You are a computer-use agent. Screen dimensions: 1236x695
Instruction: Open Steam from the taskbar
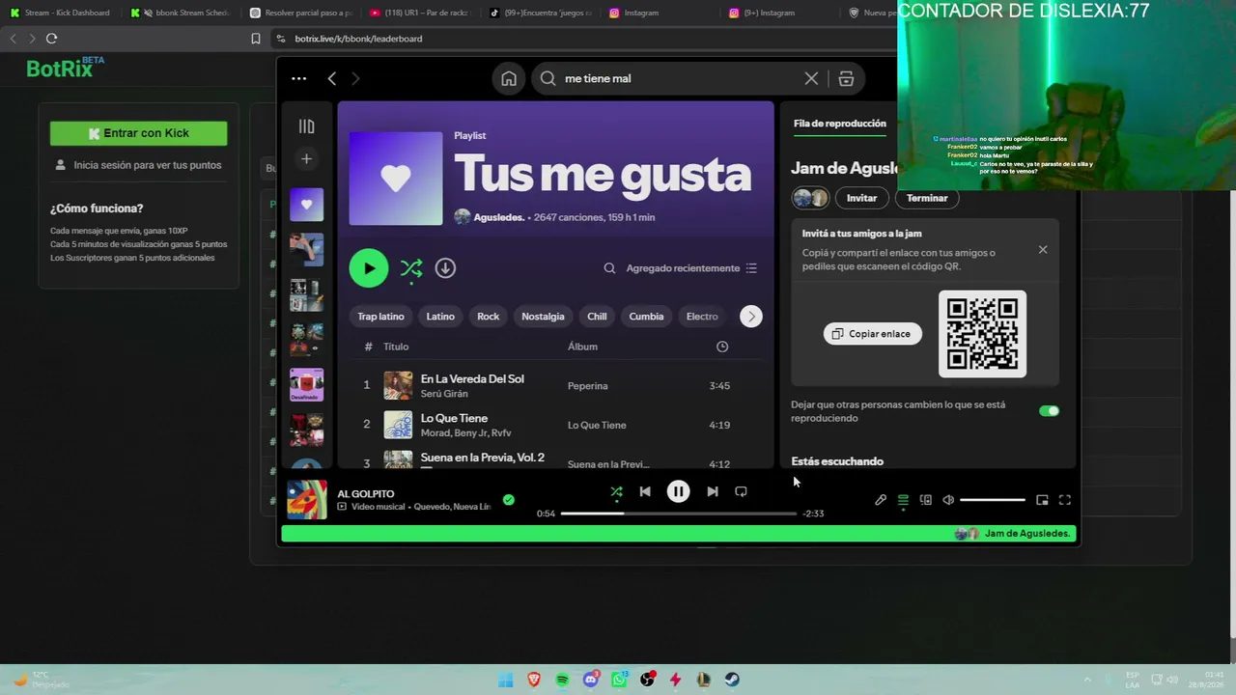pos(732,680)
